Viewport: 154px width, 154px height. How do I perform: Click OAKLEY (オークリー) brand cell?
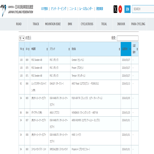coord(59,87)
